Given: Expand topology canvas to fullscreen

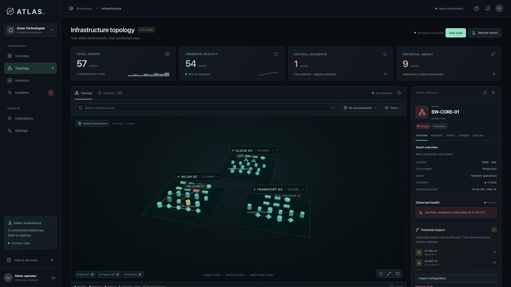Looking at the screenshot, I should 389,274.
